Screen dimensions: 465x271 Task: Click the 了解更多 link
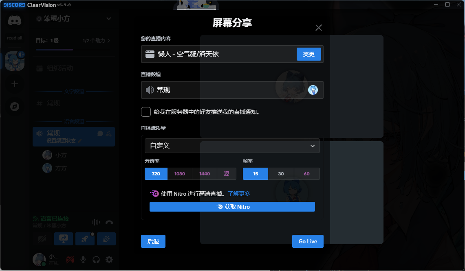[239, 194]
